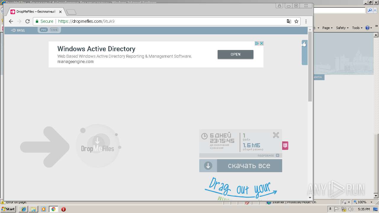379x213 pixels.
Task: Switch site language to РУС
Action: coord(44,30)
